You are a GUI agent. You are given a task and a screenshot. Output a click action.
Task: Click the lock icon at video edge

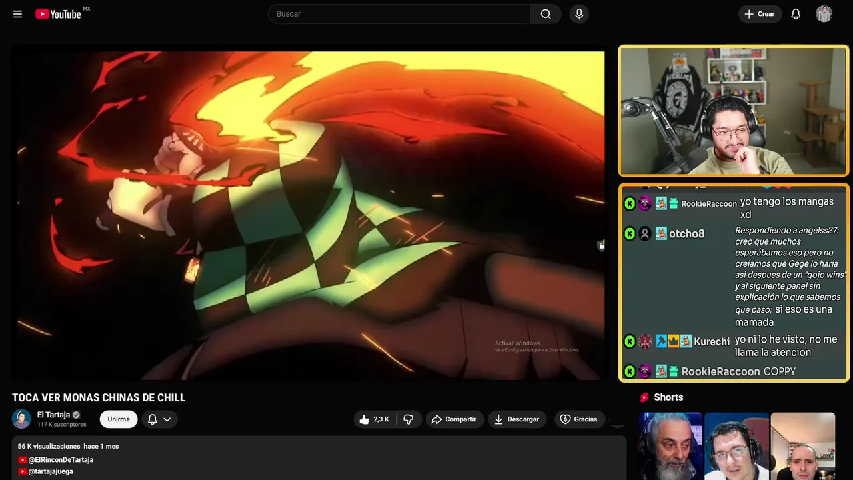pyautogui.click(x=601, y=245)
